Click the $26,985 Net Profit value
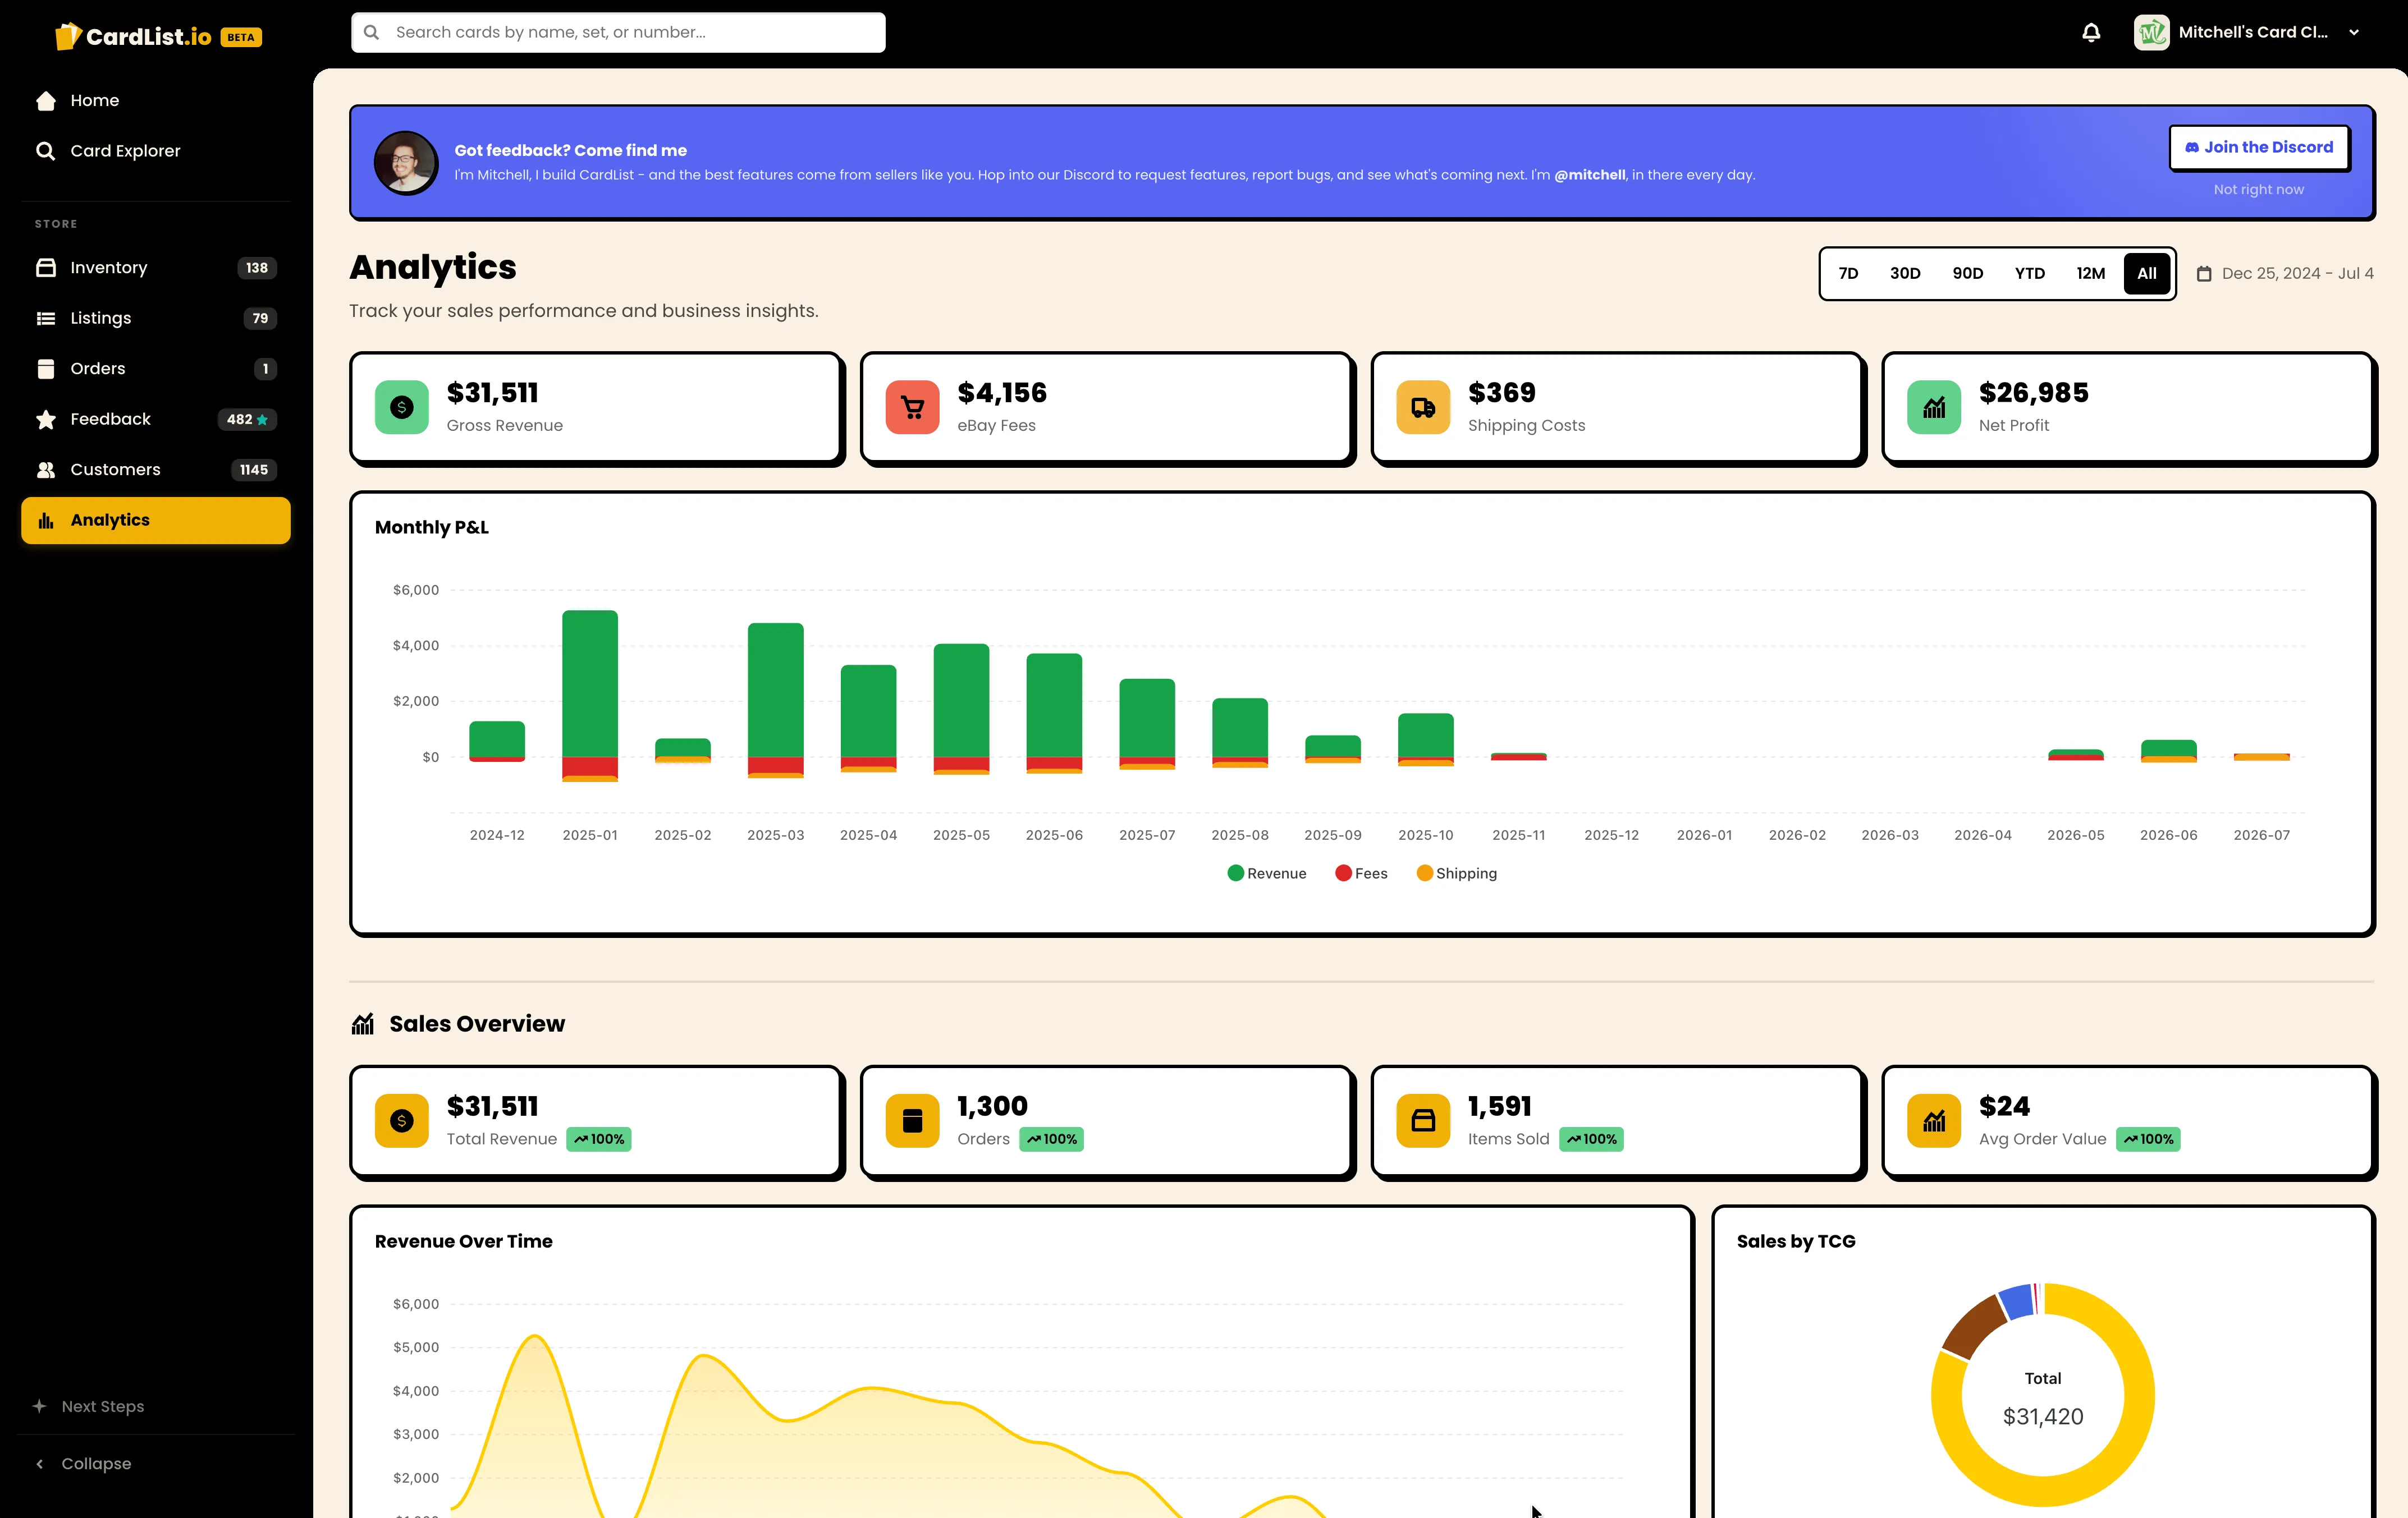2408x1518 pixels. (2033, 394)
